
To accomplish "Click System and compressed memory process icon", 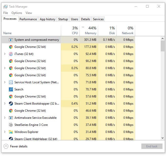I will pyautogui.click(x=11, y=40).
